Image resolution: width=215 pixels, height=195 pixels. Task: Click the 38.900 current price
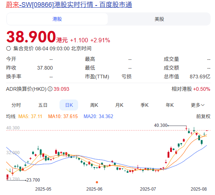click(31, 37)
